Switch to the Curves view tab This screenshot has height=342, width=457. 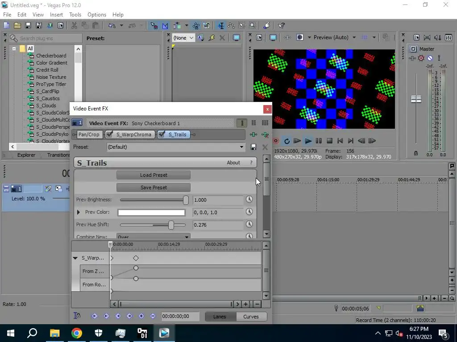tap(251, 317)
